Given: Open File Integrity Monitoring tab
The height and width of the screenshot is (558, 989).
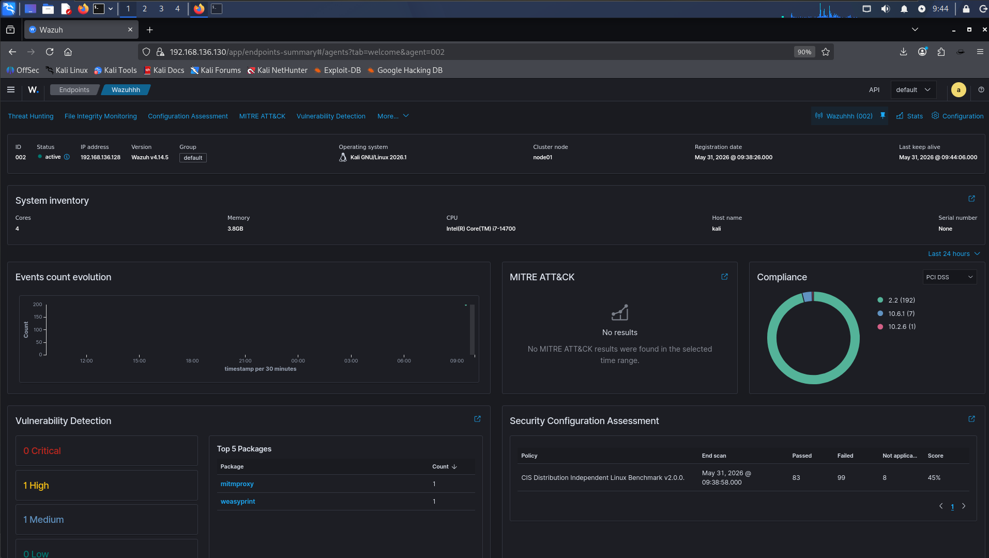Looking at the screenshot, I should [101, 116].
